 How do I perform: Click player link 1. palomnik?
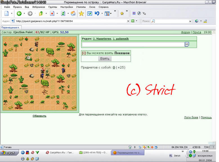[121, 39]
